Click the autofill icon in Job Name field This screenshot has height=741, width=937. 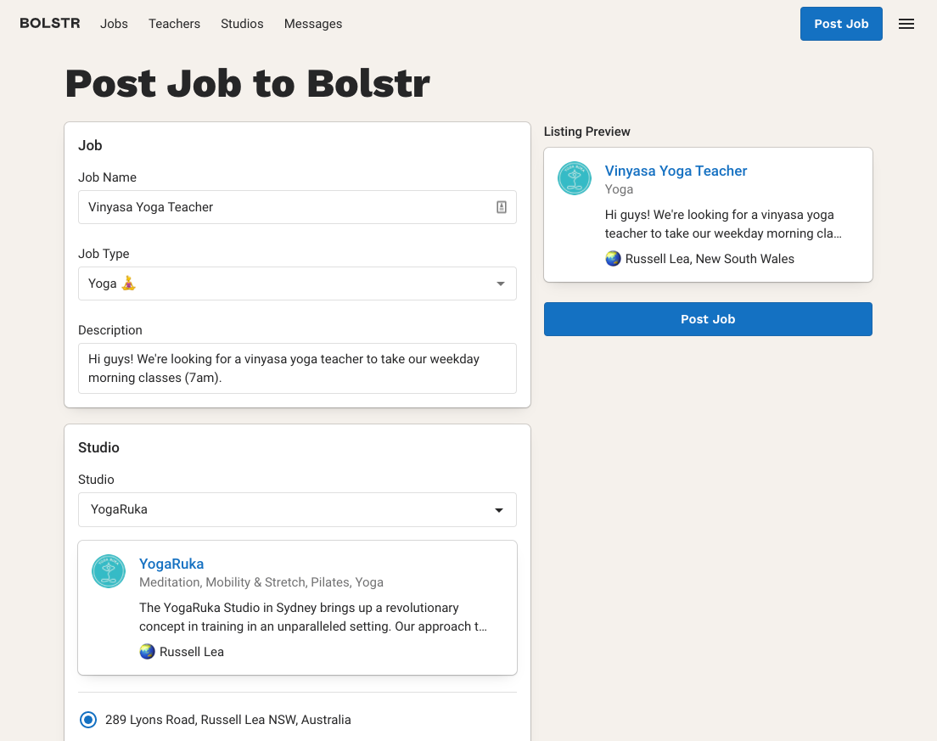click(502, 207)
